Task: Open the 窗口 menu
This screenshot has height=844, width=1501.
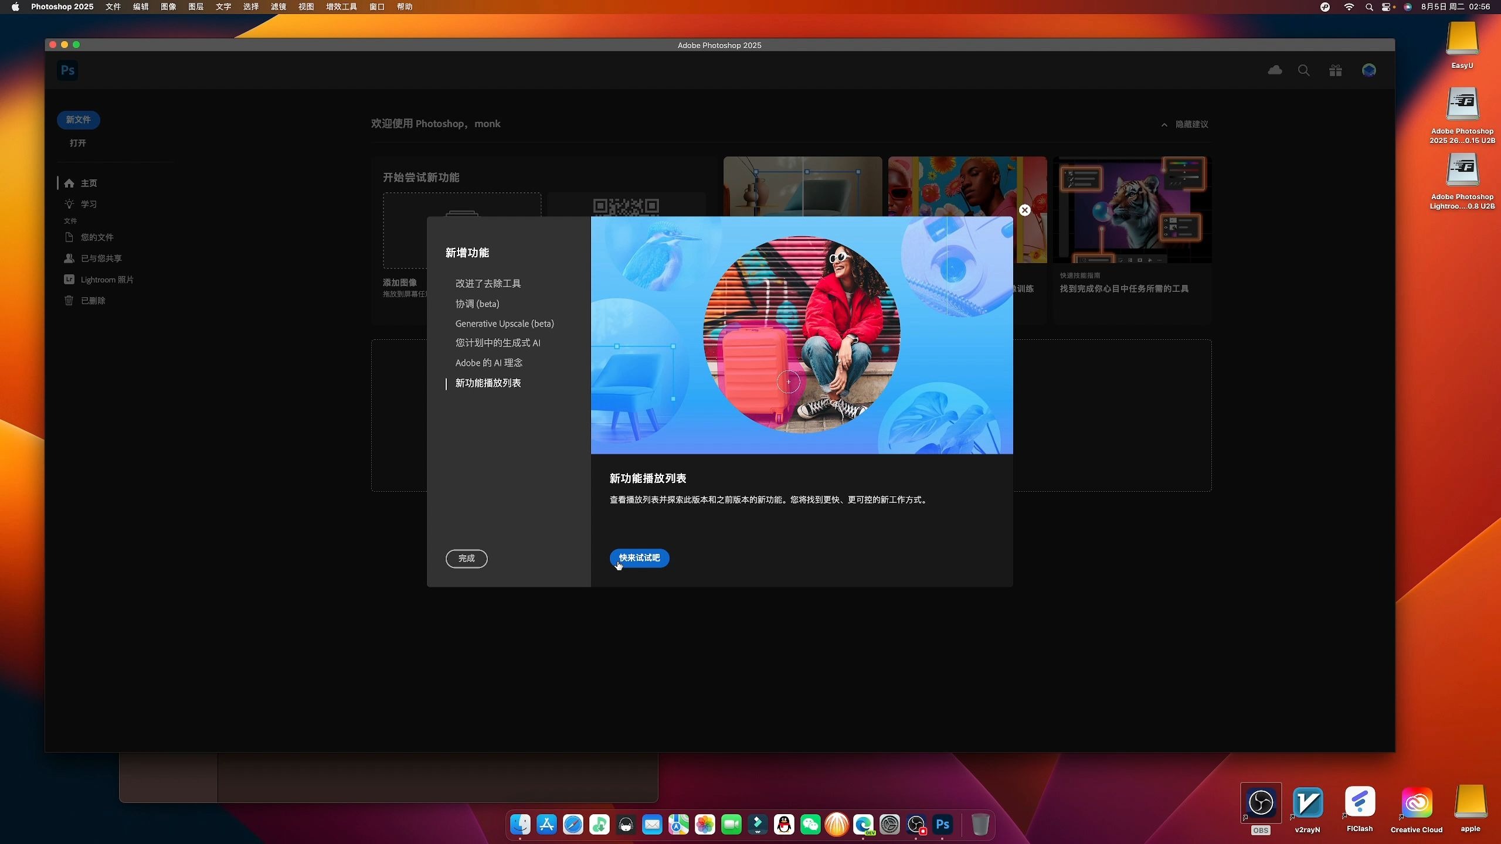Action: tap(377, 7)
